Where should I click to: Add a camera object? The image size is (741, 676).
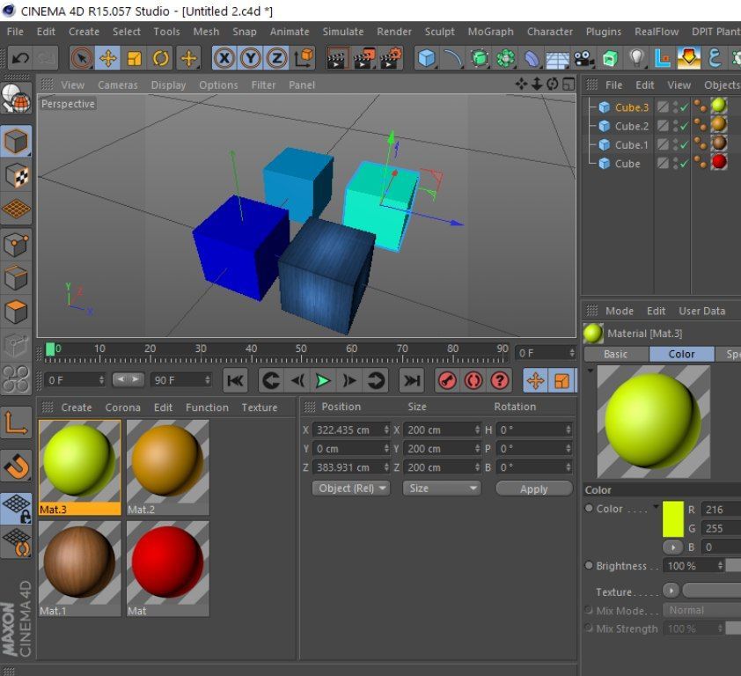point(584,59)
